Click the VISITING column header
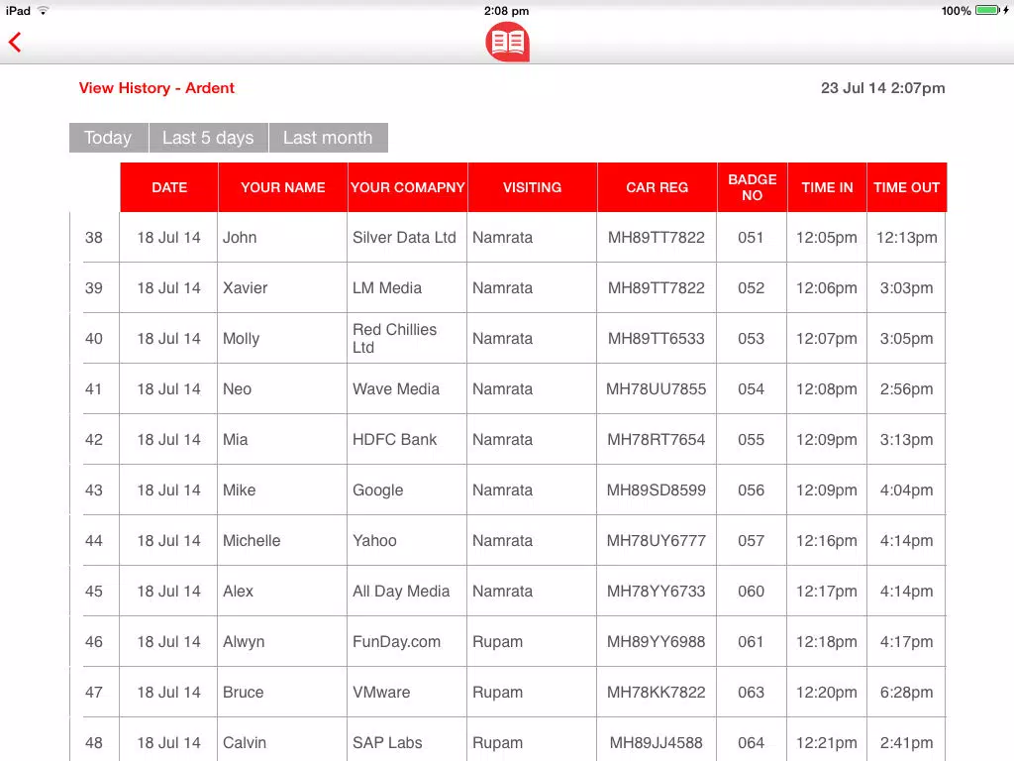The width and height of the screenshot is (1014, 761). click(x=532, y=187)
